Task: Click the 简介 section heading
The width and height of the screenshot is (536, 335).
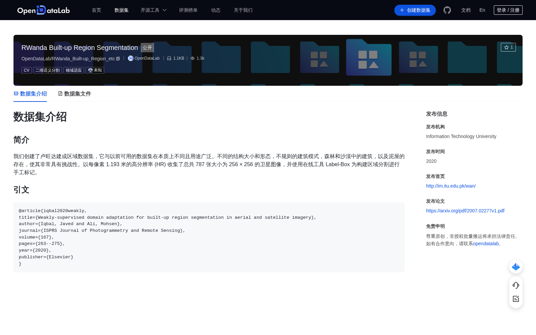Action: 21,140
